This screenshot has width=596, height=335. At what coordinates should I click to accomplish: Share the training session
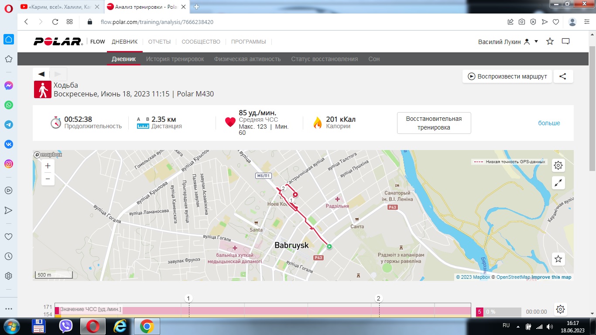[x=563, y=76]
